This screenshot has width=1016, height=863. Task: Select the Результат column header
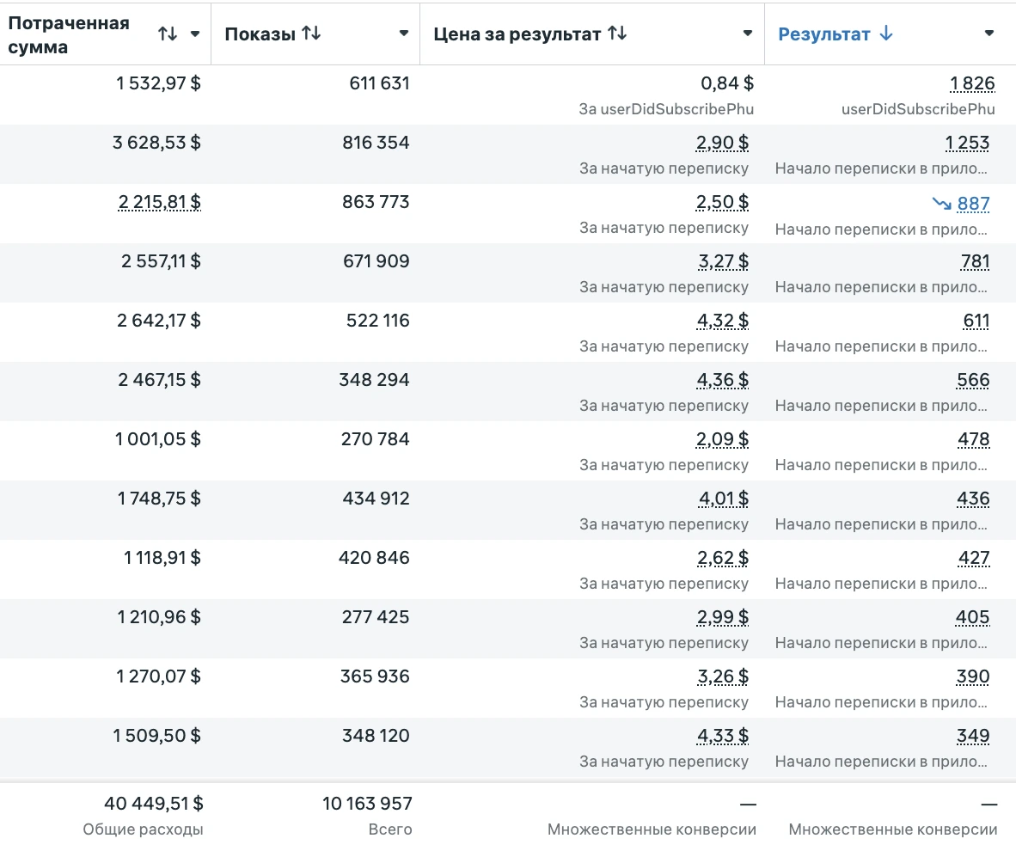coord(824,34)
